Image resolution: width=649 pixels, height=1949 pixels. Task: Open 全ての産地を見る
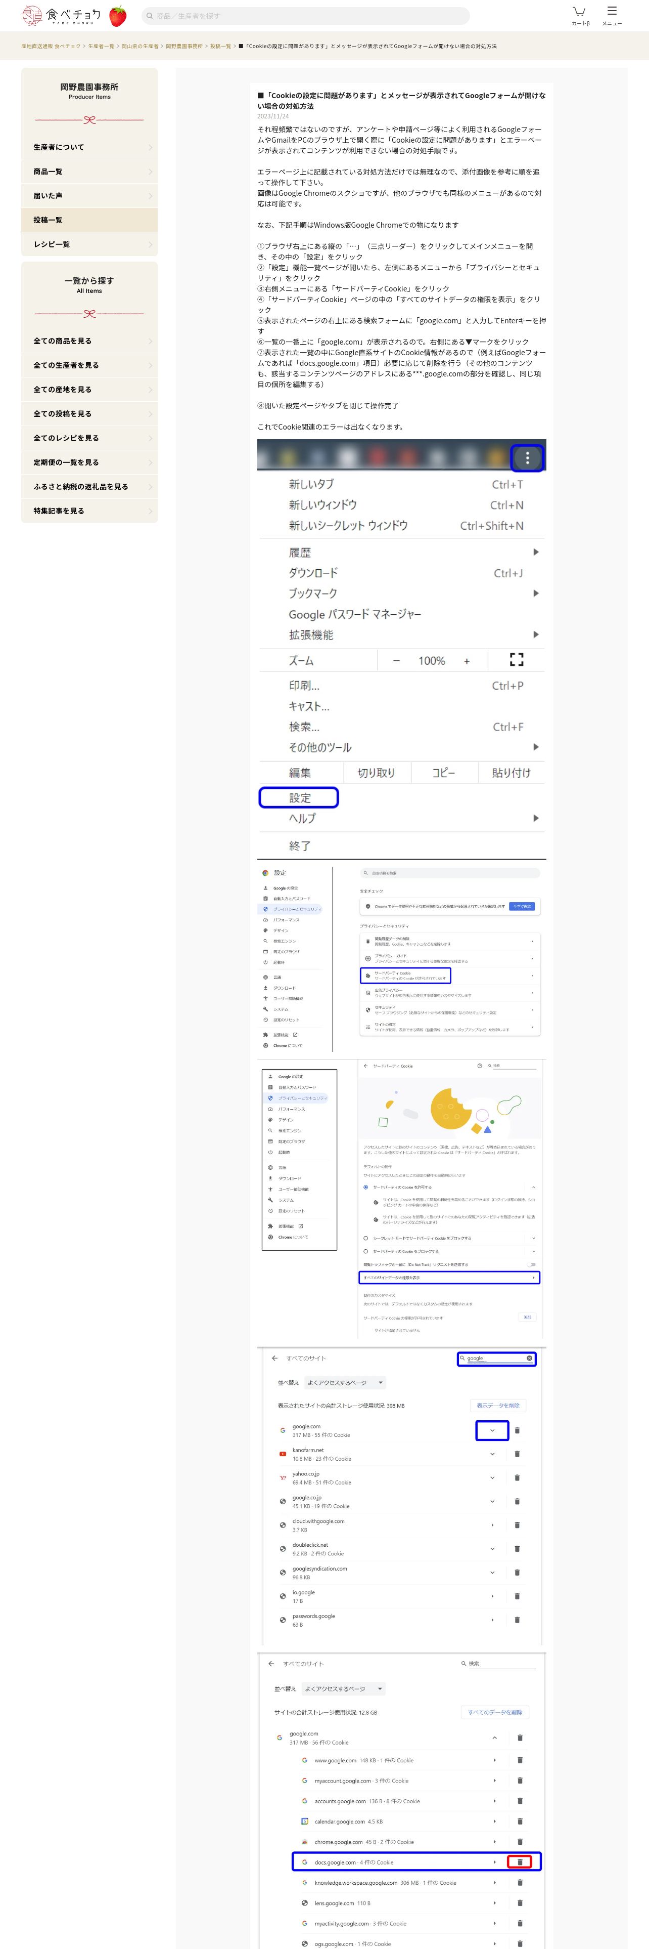tap(89, 390)
